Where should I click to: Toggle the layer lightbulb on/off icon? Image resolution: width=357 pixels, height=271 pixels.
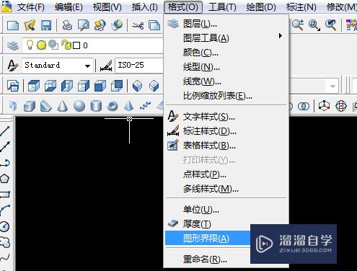coord(30,45)
